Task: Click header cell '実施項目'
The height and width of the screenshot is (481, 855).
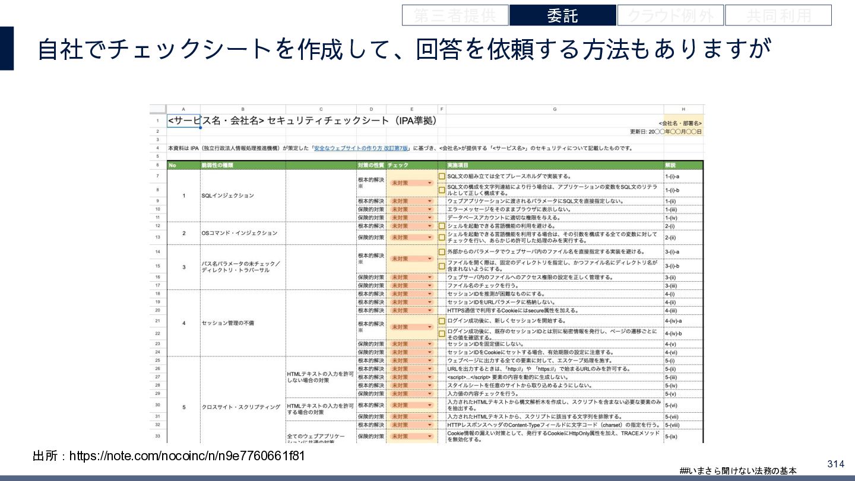Action: [555, 165]
